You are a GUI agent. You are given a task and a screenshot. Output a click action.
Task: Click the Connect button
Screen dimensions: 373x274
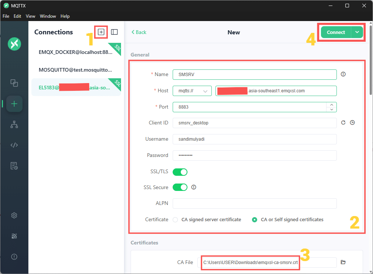coord(335,32)
